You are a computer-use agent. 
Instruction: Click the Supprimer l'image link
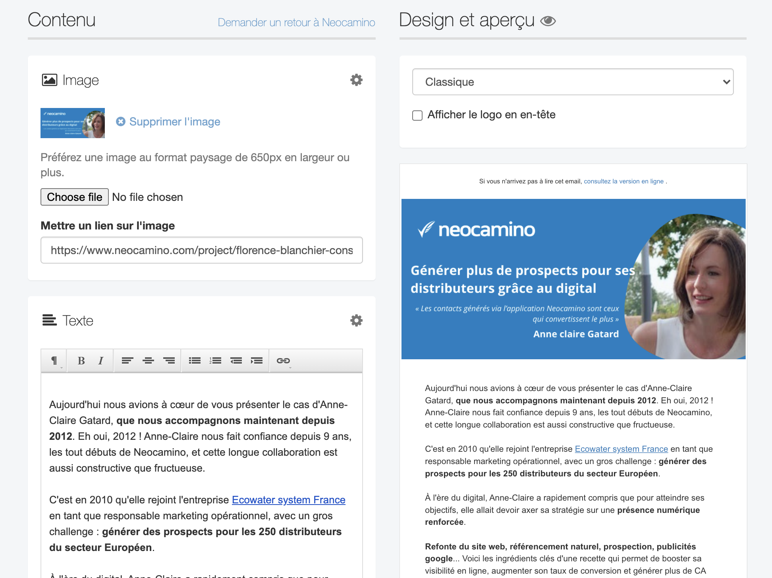click(175, 121)
